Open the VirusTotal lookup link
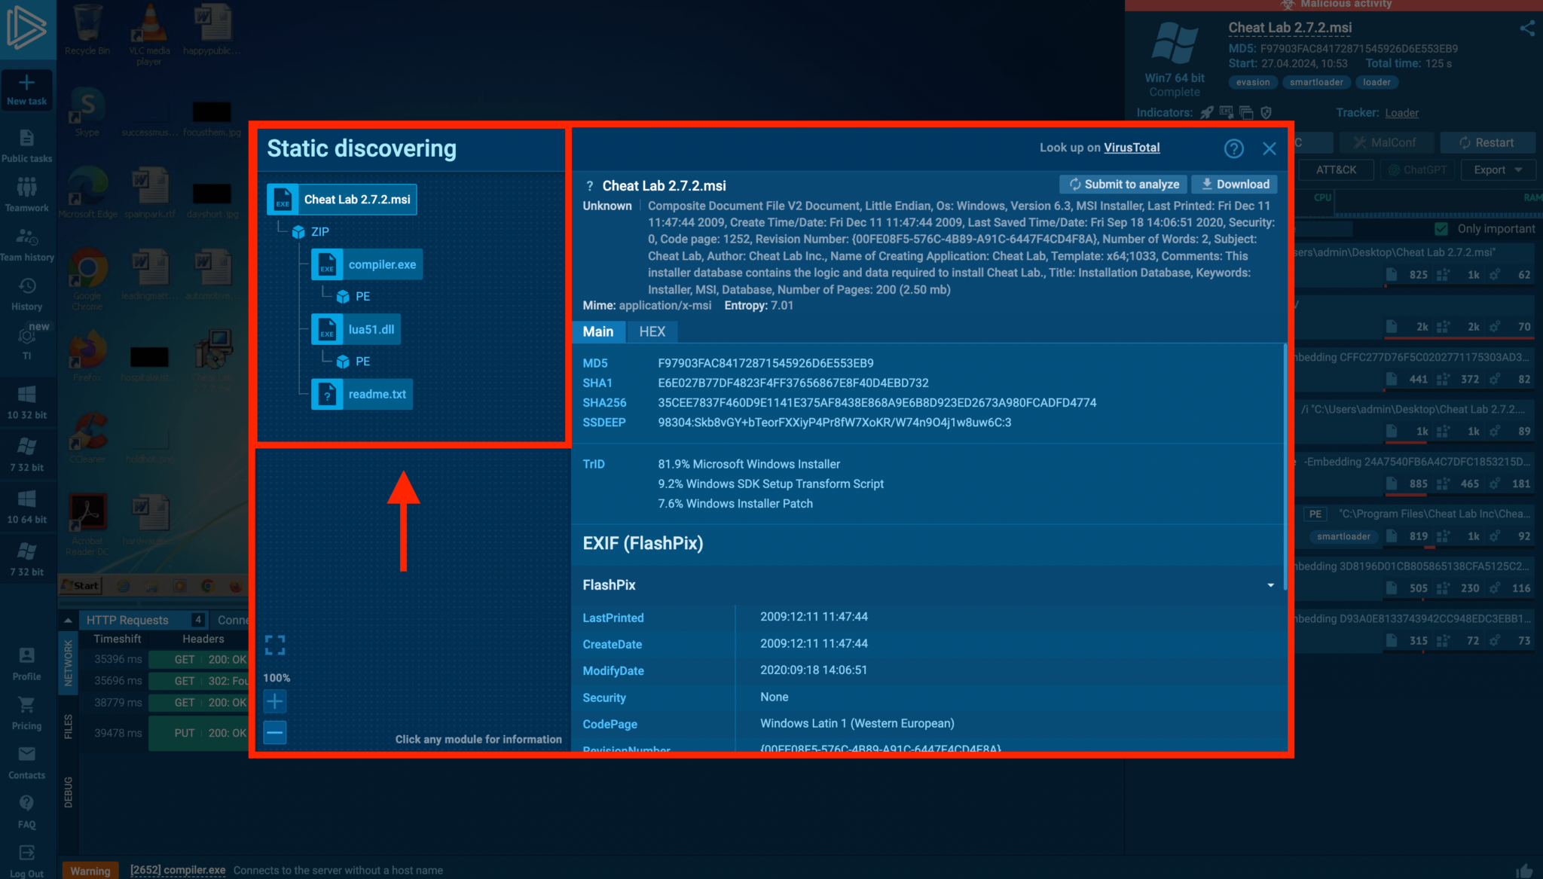1543x879 pixels. point(1132,148)
